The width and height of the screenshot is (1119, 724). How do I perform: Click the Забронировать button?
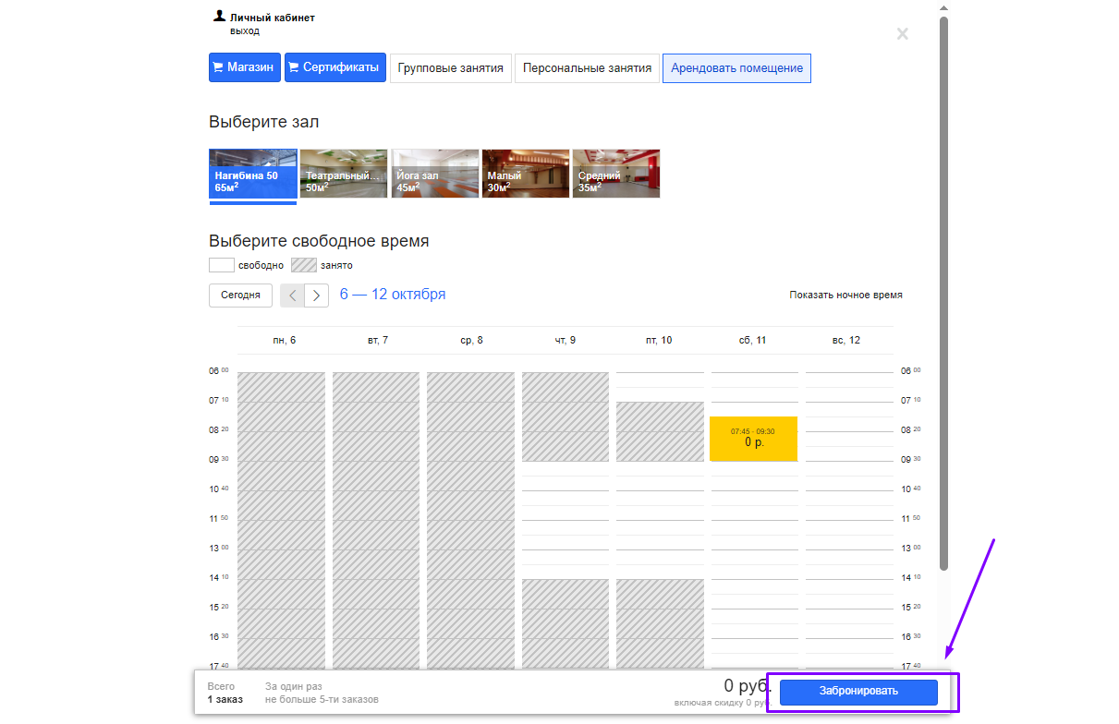[858, 691]
